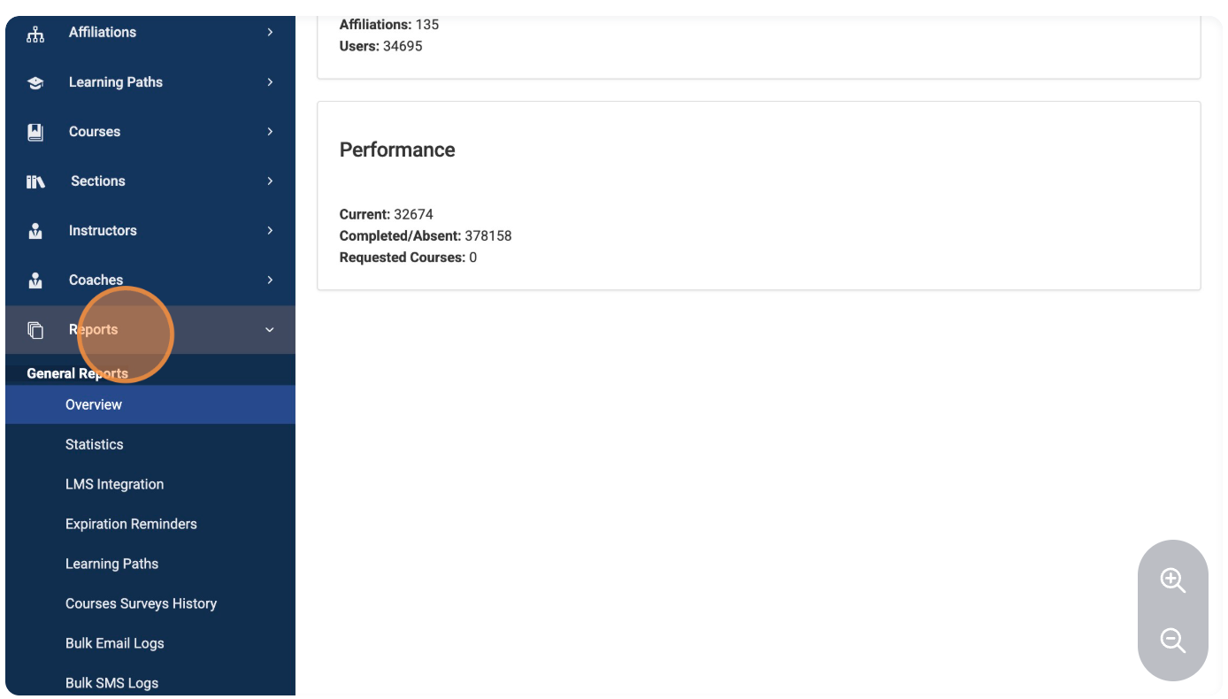Image resolution: width=1228 pixels, height=699 pixels.
Task: Click the Instructors person icon
Action: pyautogui.click(x=35, y=231)
